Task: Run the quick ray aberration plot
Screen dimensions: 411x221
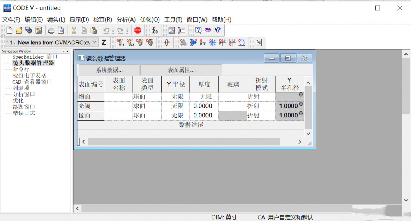Action: 222,42
